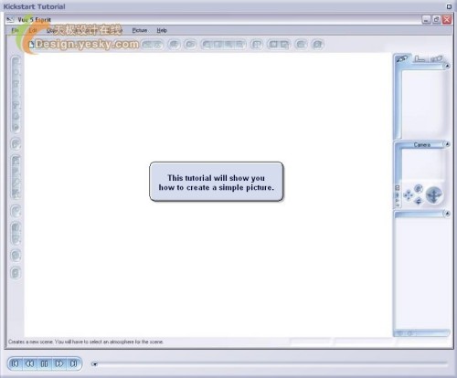Collapse the bottom layers panel arrow
Image resolution: width=457 pixels, height=378 pixels.
click(x=447, y=214)
